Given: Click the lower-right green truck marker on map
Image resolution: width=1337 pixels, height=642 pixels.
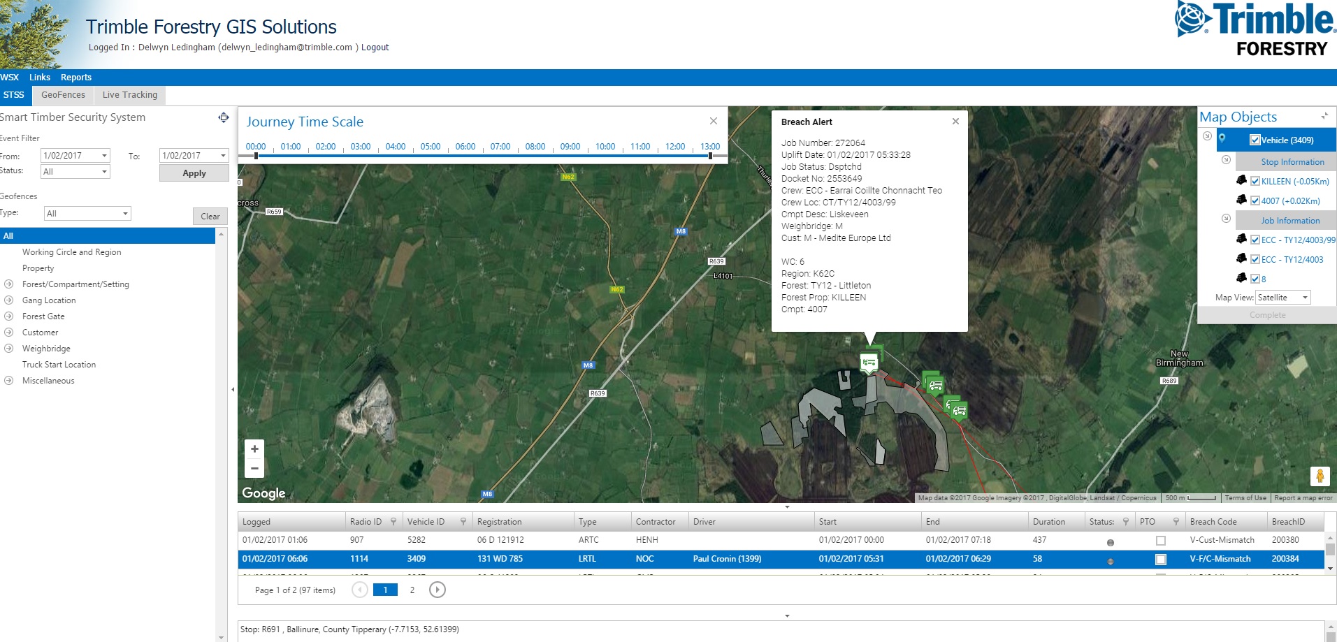Looking at the screenshot, I should [959, 410].
